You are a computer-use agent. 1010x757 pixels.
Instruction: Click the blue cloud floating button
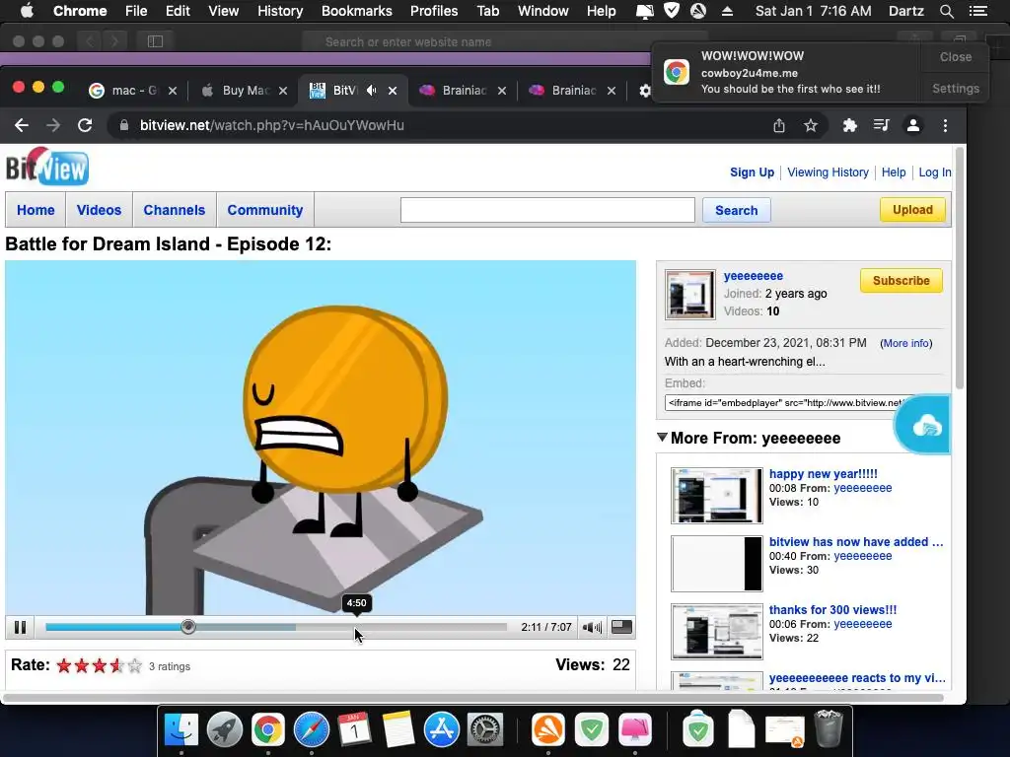(x=925, y=426)
